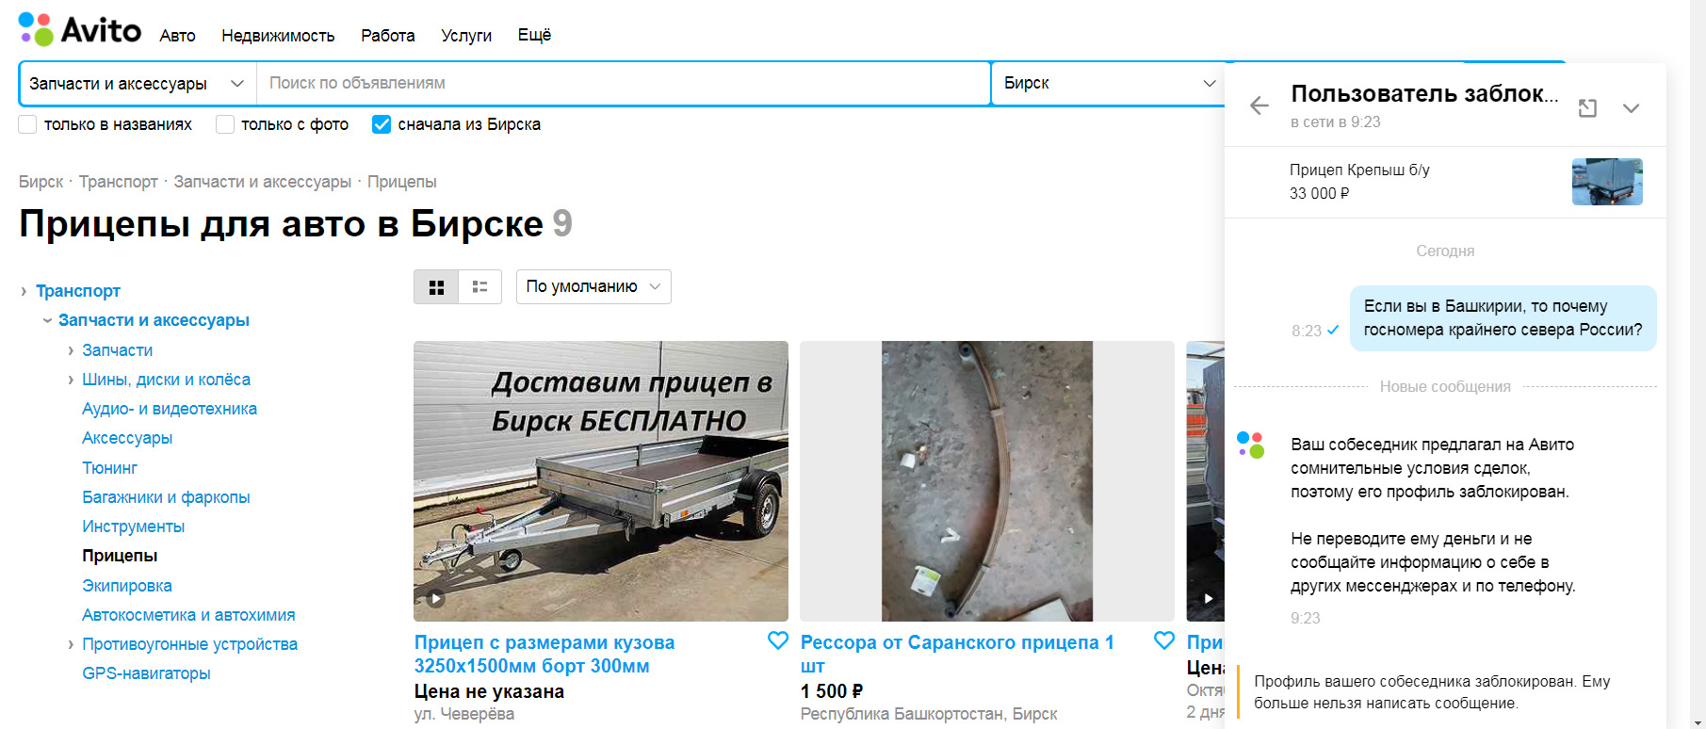Click Шины, диски и колёса label
The image size is (1706, 729).
[166, 380]
